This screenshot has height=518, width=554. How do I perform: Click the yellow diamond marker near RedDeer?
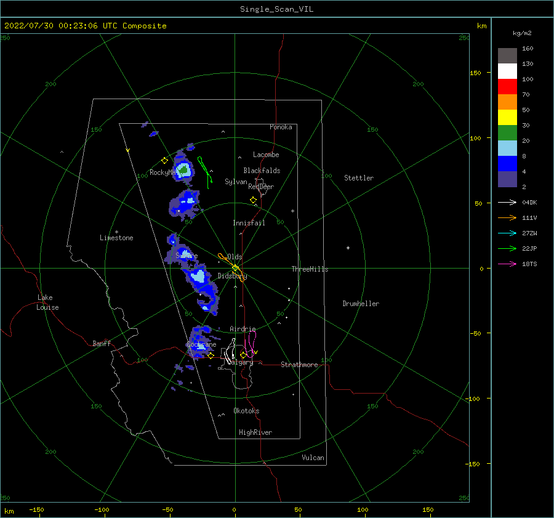(x=254, y=200)
